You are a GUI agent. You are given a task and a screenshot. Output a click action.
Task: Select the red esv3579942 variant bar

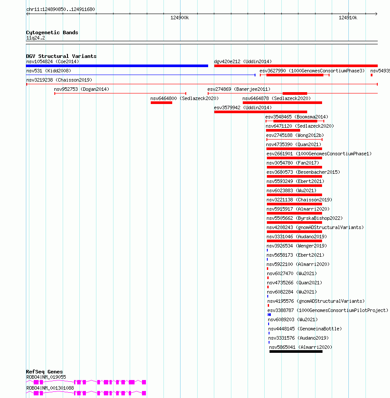(x=260, y=112)
